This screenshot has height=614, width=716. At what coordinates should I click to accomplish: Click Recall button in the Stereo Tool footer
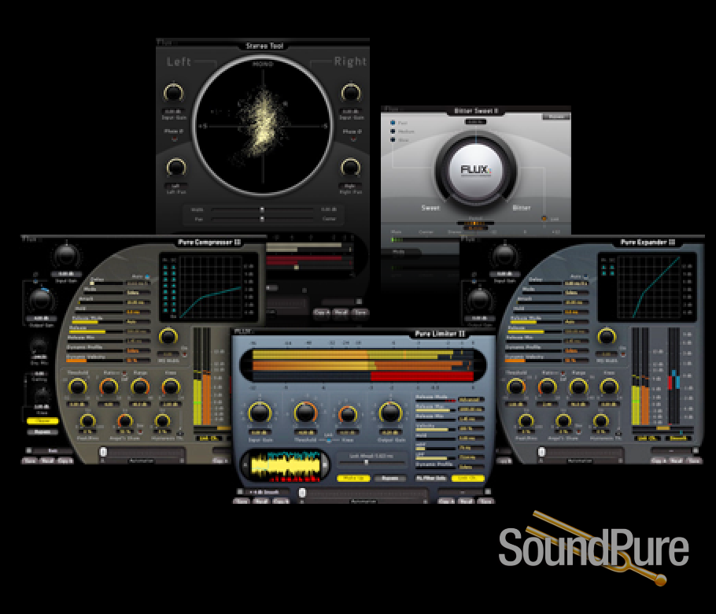[x=341, y=313]
